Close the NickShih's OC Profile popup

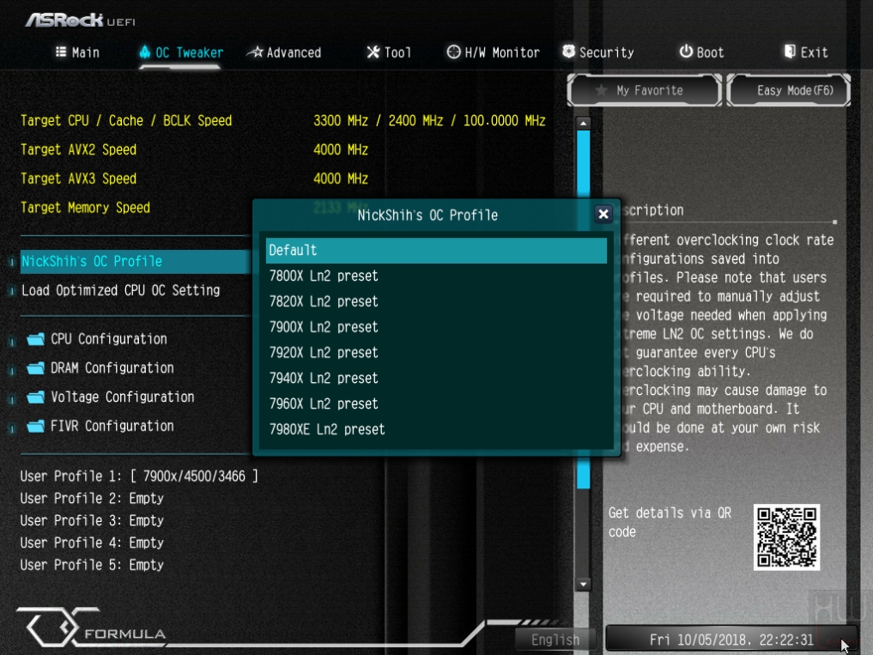pyautogui.click(x=603, y=215)
